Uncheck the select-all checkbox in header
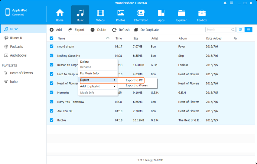 [51, 38]
